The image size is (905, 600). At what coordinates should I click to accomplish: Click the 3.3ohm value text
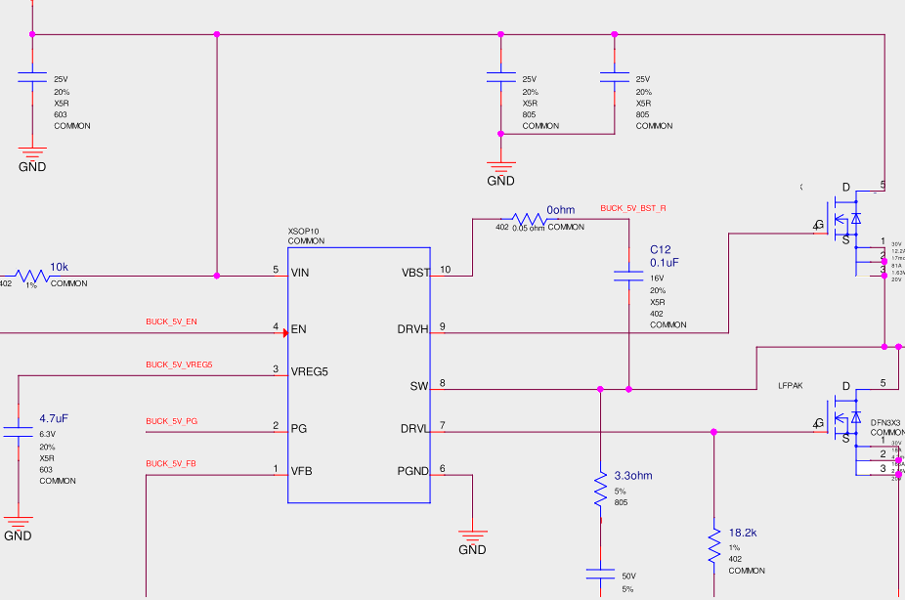pyautogui.click(x=633, y=476)
